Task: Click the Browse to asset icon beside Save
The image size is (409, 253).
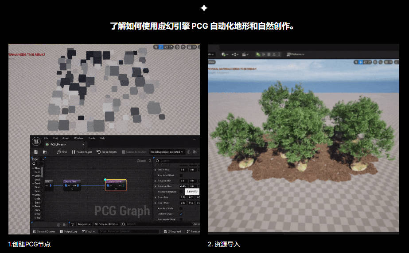Action: [45, 152]
